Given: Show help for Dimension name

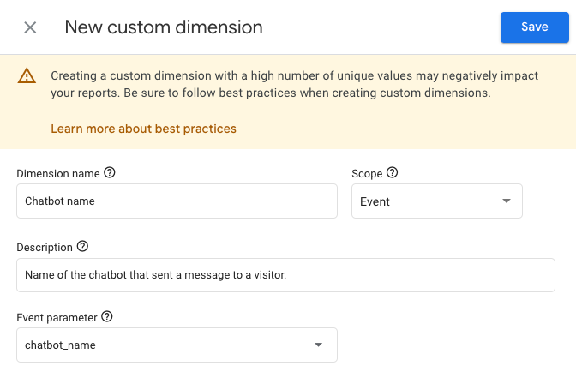Looking at the screenshot, I should [110, 172].
